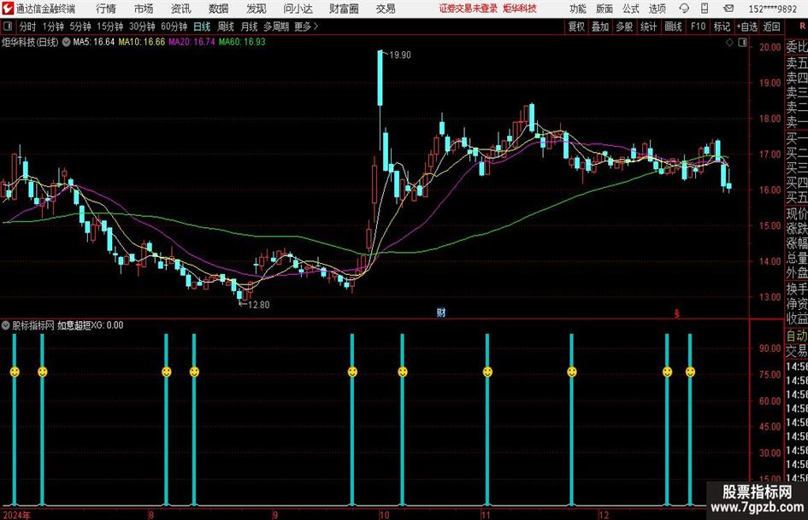Open the 行情 menu
Image resolution: width=808 pixels, height=520 pixels.
click(x=106, y=9)
